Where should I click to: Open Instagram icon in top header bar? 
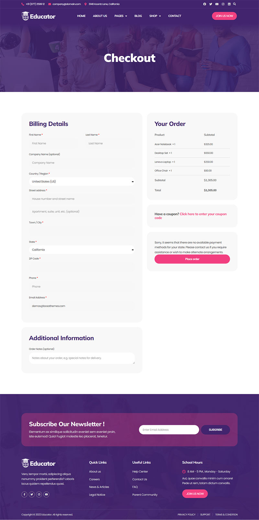click(223, 4)
